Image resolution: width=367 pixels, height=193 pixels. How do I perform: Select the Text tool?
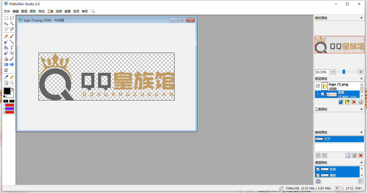click(12, 48)
